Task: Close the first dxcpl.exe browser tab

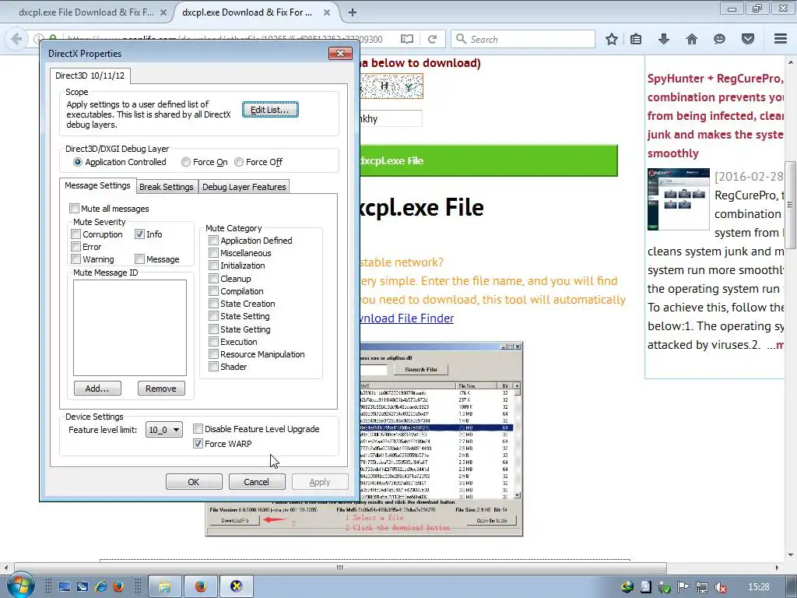Action: click(x=163, y=12)
